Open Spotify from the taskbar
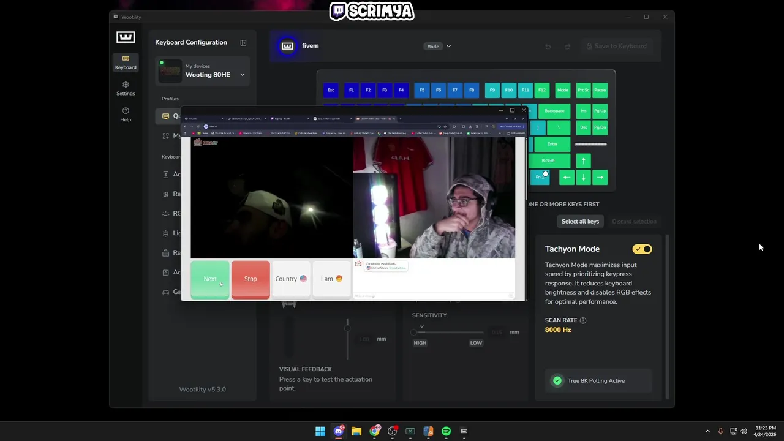 (446, 431)
